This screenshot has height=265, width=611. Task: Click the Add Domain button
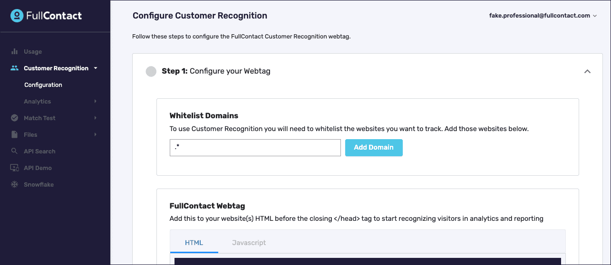[x=374, y=148]
